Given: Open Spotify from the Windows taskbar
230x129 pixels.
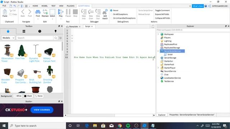Looking at the screenshot, I should (x=128, y=126).
